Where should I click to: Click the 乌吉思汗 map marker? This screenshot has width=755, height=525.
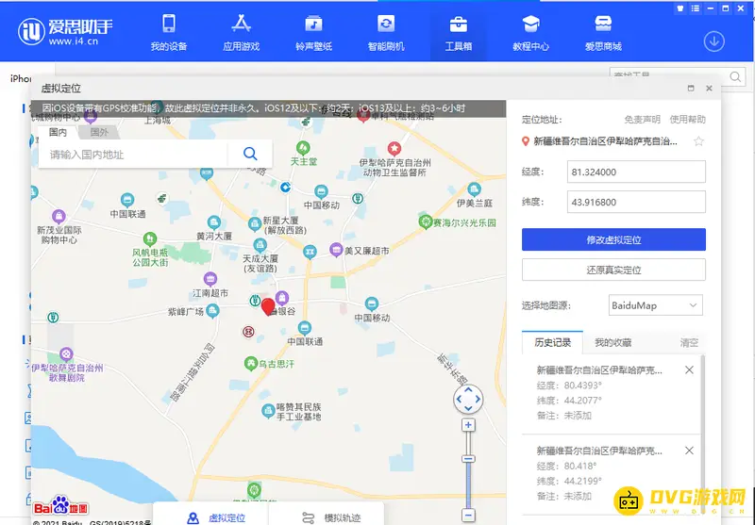[250, 363]
